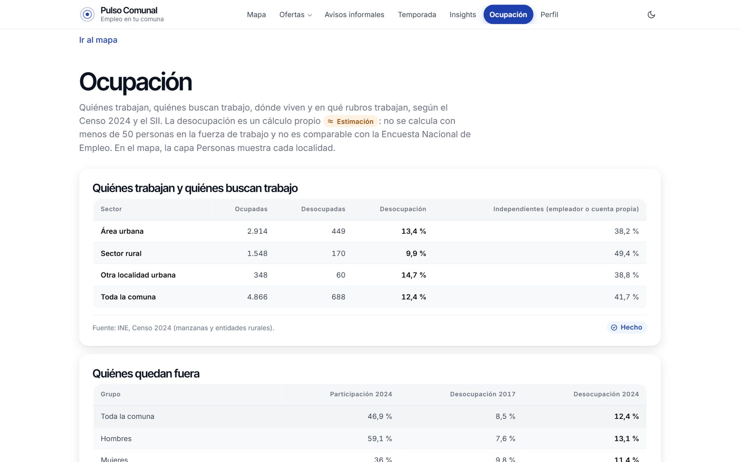The width and height of the screenshot is (740, 462).
Task: Click the Estimación badge
Action: 351,121
